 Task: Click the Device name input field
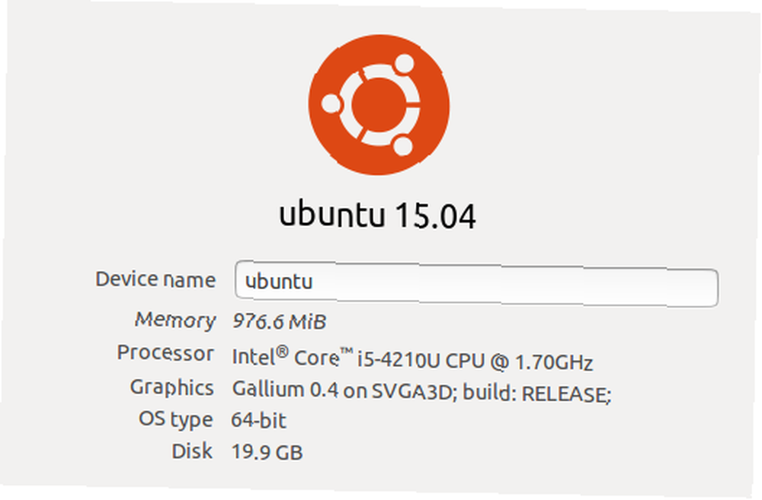click(476, 283)
